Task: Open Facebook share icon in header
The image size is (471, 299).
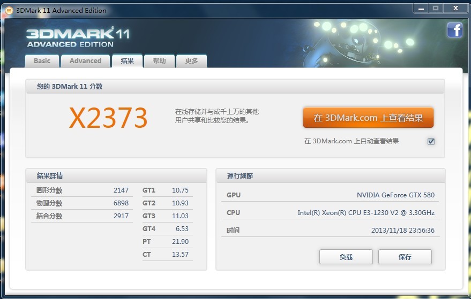Action: 454,30
